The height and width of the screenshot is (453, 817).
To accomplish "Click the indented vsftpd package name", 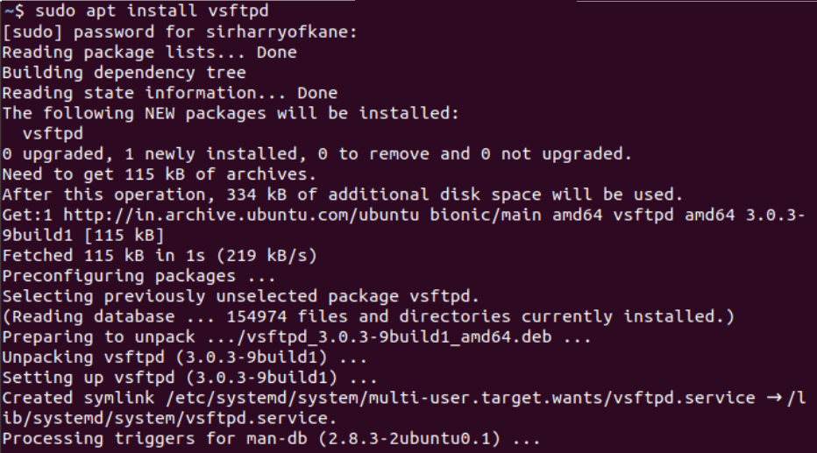I will [53, 134].
